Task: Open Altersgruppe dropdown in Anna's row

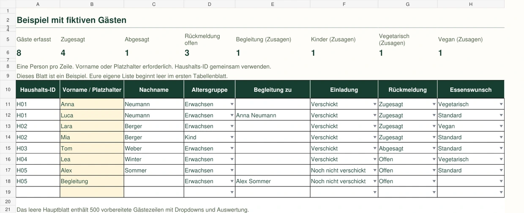Action: pyautogui.click(x=232, y=104)
